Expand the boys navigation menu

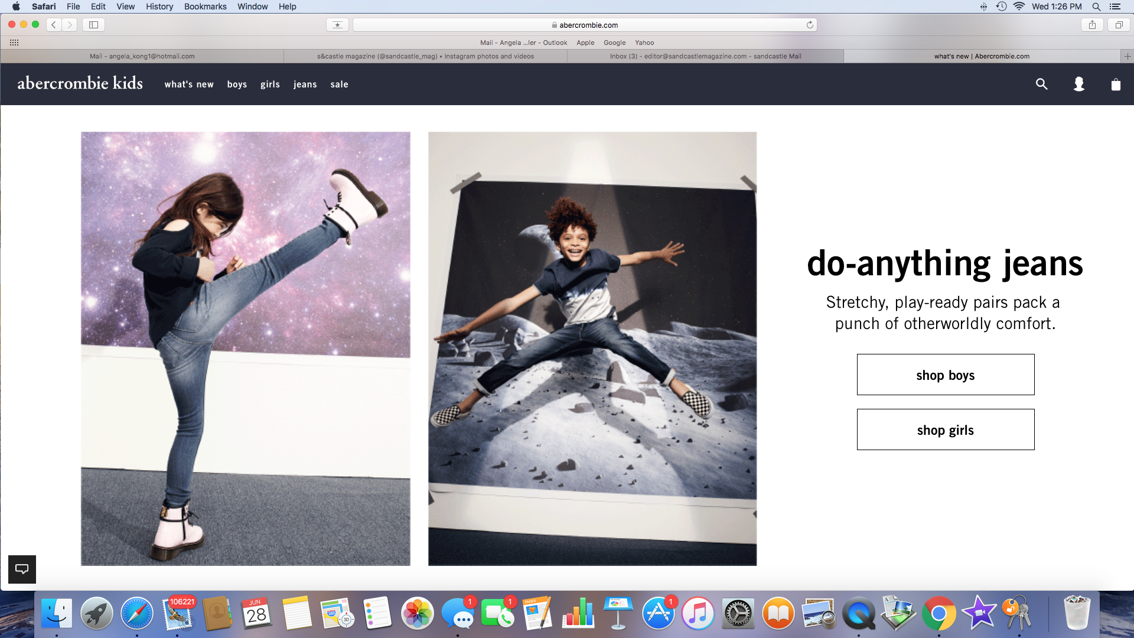[237, 84]
